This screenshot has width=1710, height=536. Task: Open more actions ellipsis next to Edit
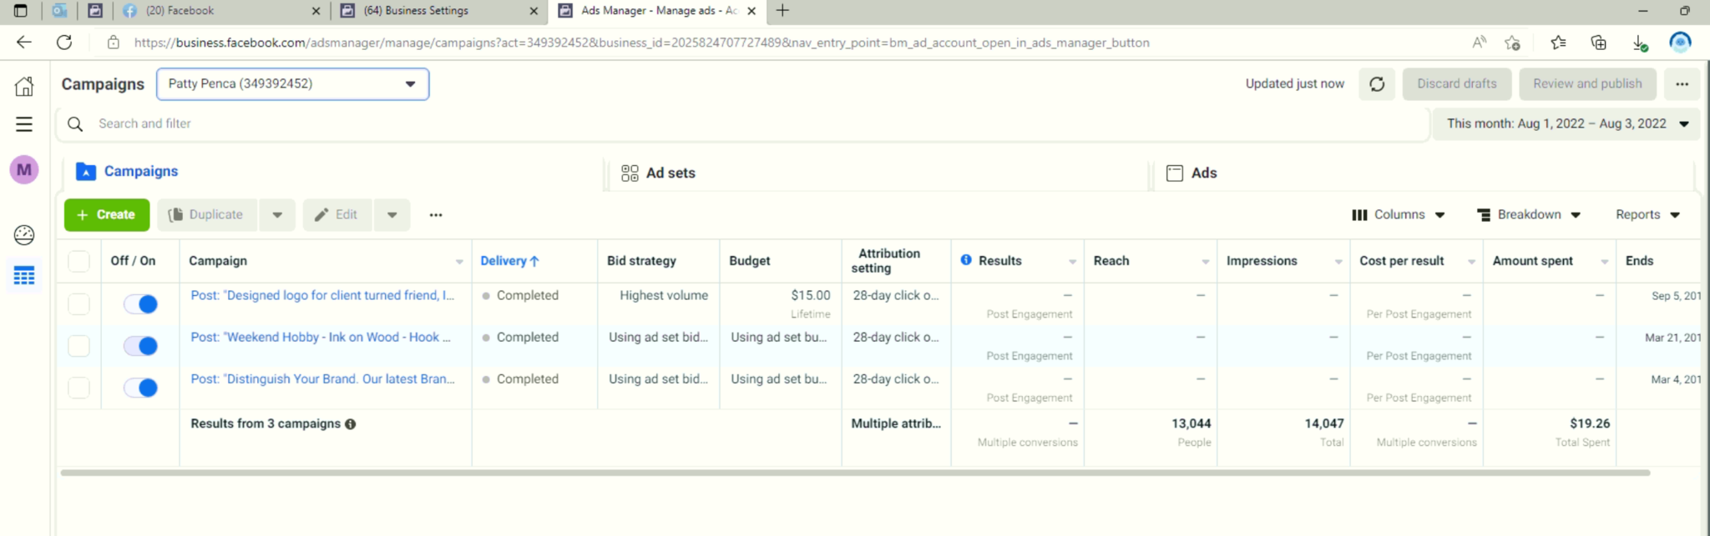[436, 215]
